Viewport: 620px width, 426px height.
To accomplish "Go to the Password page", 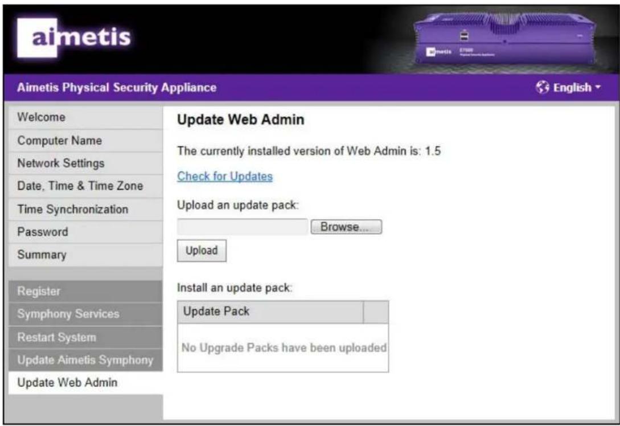I will [85, 232].
